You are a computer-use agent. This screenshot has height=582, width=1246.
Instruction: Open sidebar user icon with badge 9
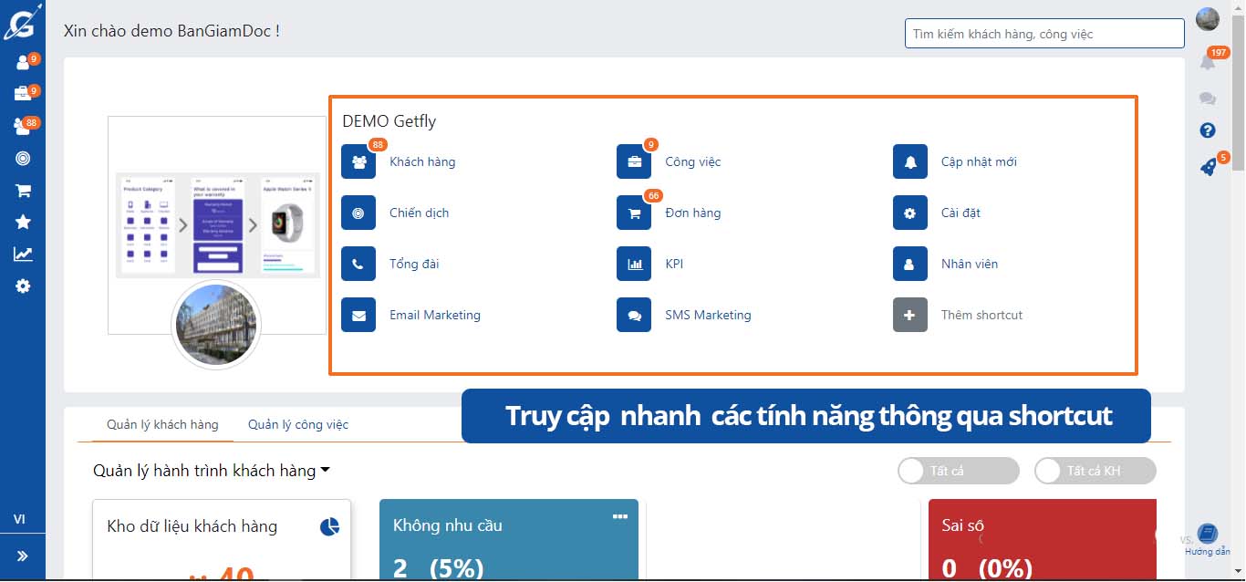click(x=24, y=63)
